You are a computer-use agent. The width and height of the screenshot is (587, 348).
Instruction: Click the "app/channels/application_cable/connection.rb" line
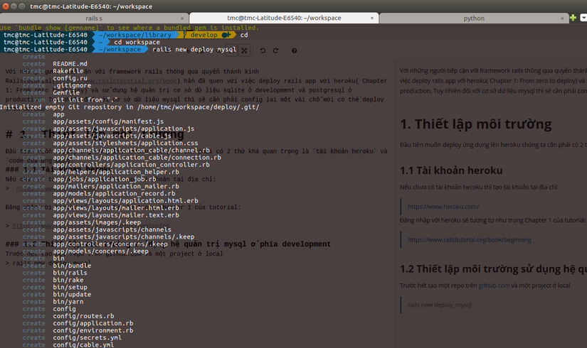pos(137,158)
